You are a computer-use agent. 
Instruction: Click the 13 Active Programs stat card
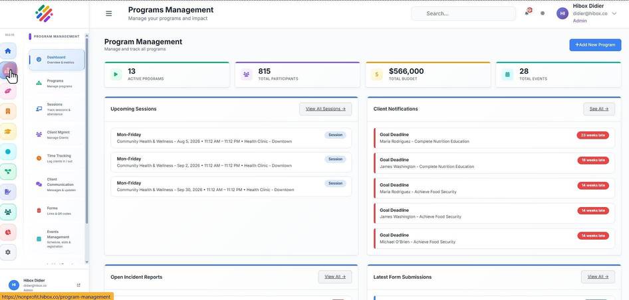point(167,74)
